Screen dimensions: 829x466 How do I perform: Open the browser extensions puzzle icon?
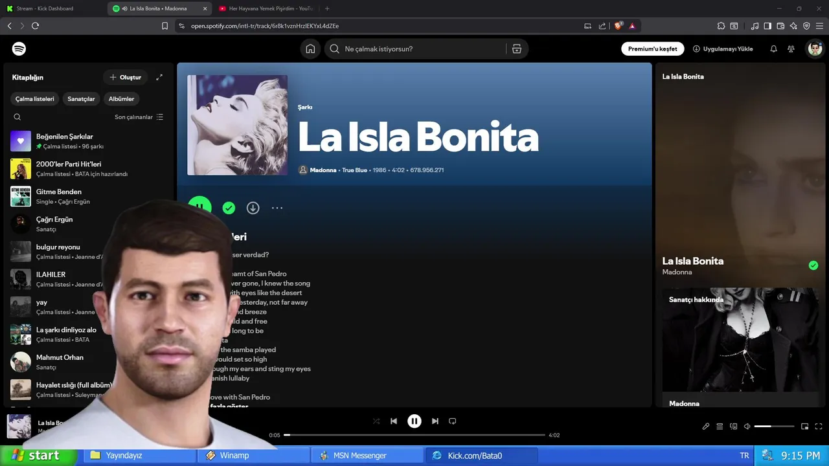721,26
